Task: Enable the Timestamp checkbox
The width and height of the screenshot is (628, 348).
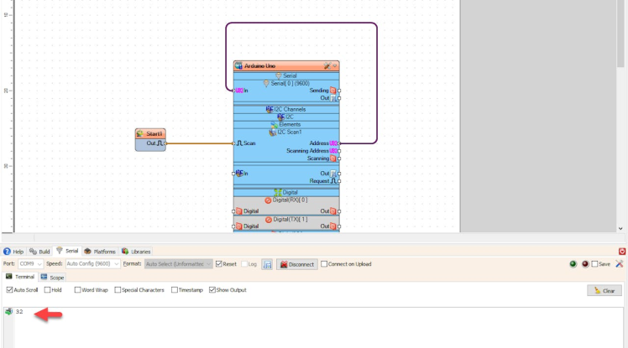Action: pyautogui.click(x=175, y=290)
